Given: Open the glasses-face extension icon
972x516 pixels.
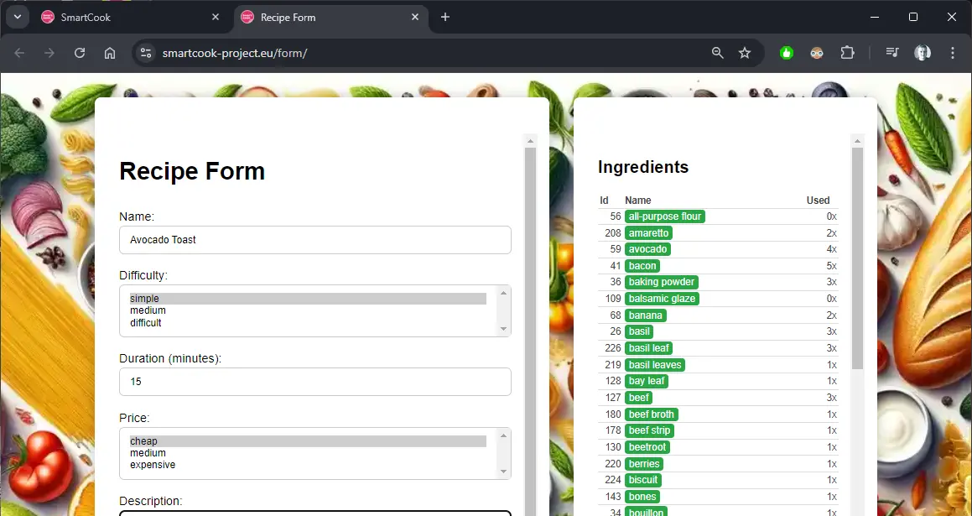Looking at the screenshot, I should 817,53.
